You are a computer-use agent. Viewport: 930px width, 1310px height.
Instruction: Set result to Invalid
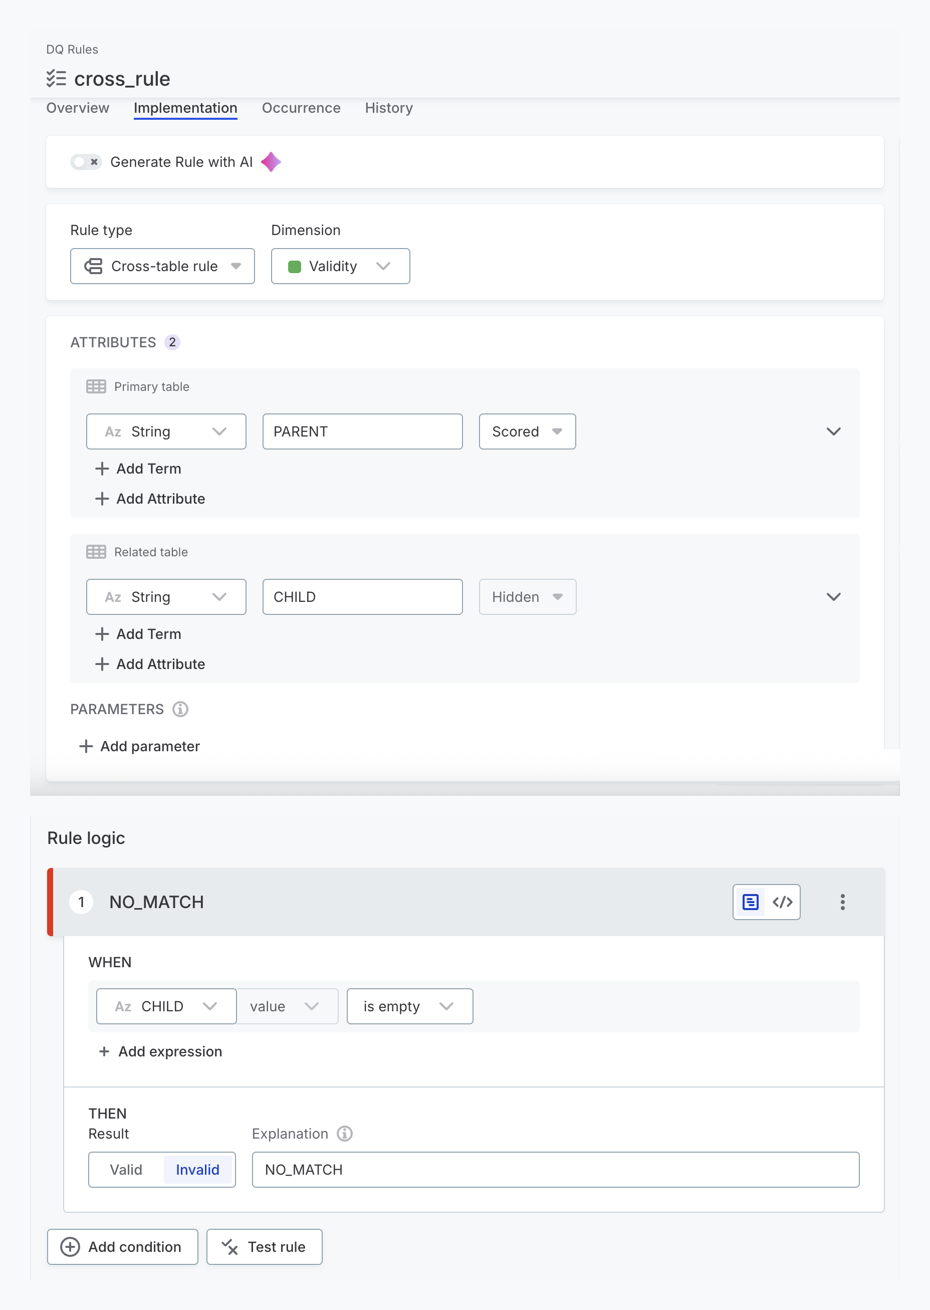pos(197,1170)
